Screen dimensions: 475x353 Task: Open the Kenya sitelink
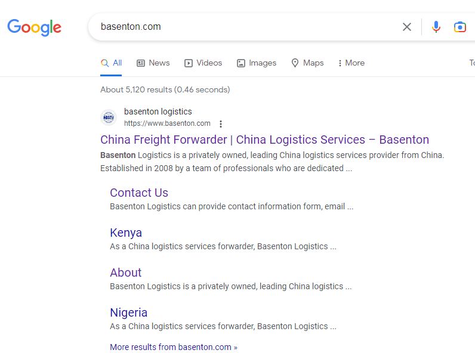click(x=126, y=233)
